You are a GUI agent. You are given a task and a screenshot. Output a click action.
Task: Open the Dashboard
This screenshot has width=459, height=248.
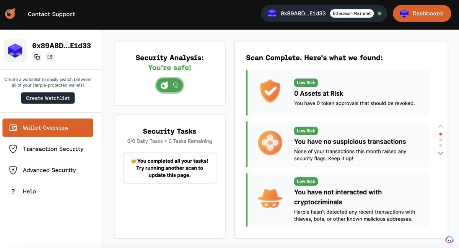click(x=422, y=13)
